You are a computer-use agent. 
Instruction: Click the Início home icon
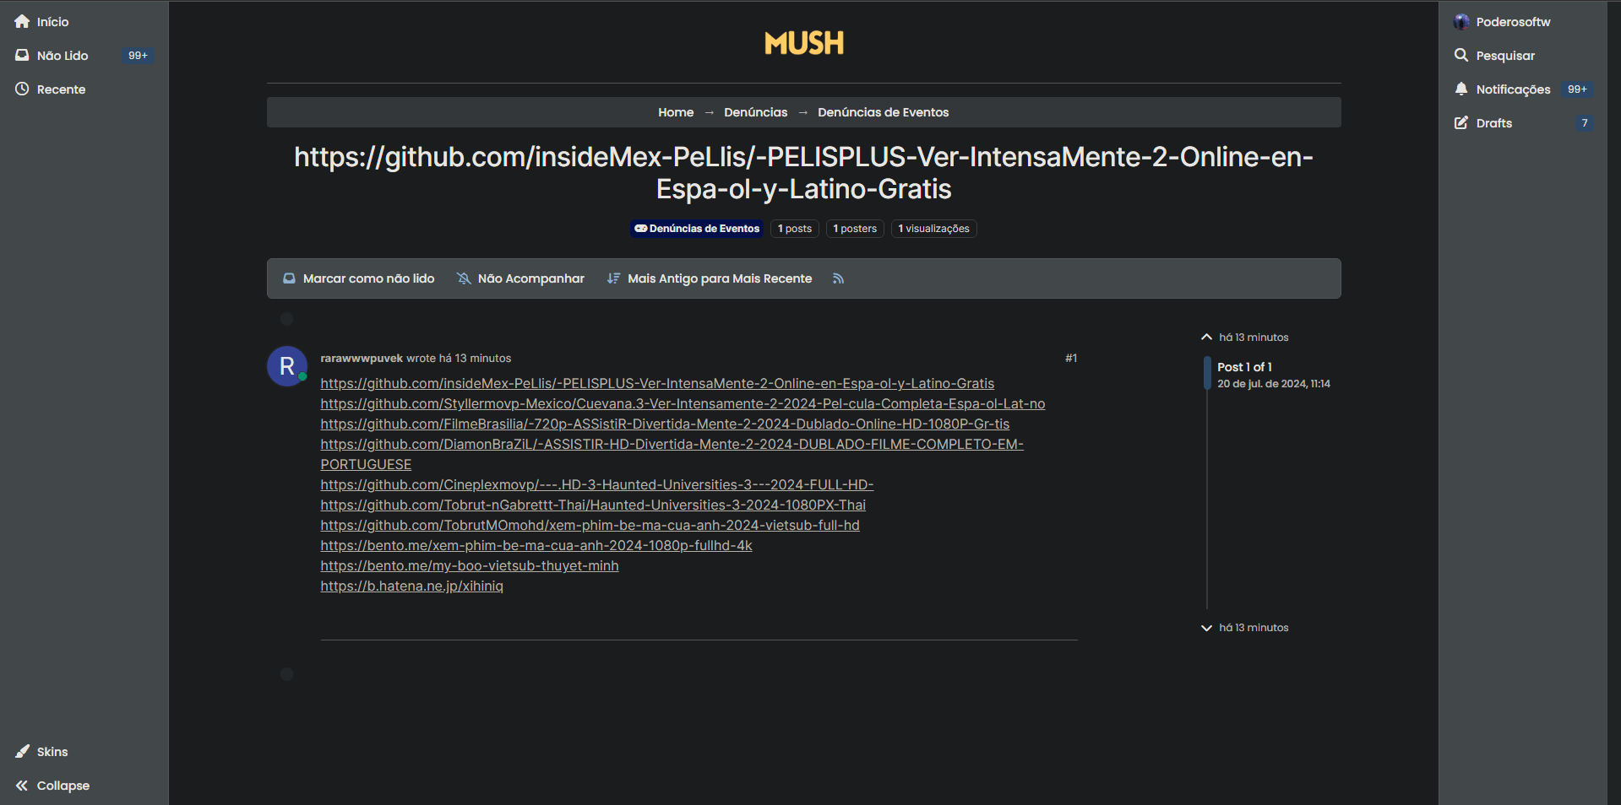coord(22,22)
